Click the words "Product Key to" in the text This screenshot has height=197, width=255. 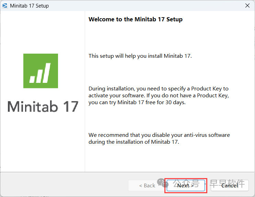(210, 89)
